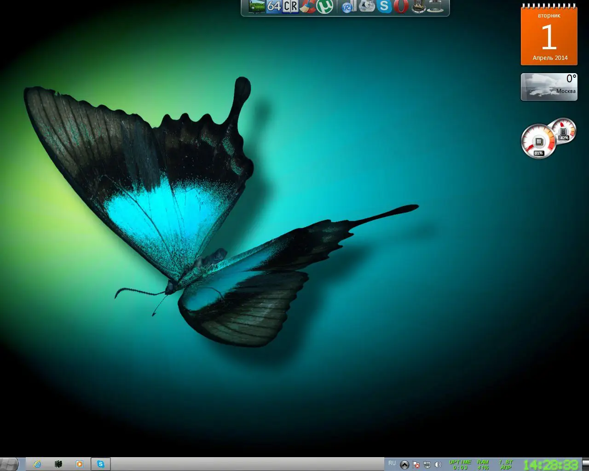The height and width of the screenshot is (471, 589).
Task: Click the volume speaker tray icon
Action: pos(438,465)
